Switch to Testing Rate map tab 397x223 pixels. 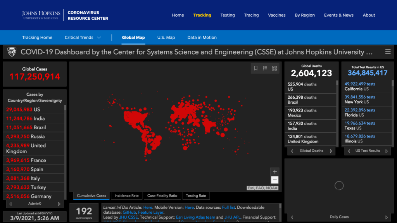tap(196, 196)
